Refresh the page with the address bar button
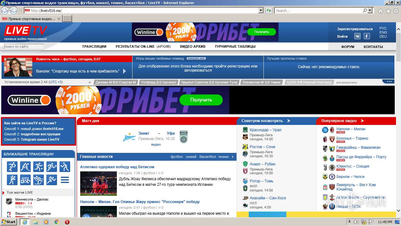 268,10
